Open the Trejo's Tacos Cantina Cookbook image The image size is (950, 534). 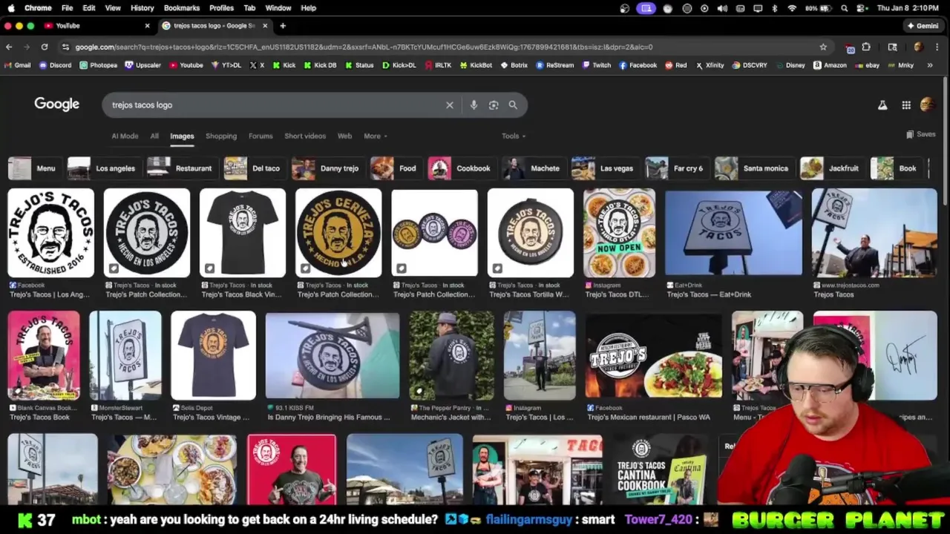coord(659,469)
